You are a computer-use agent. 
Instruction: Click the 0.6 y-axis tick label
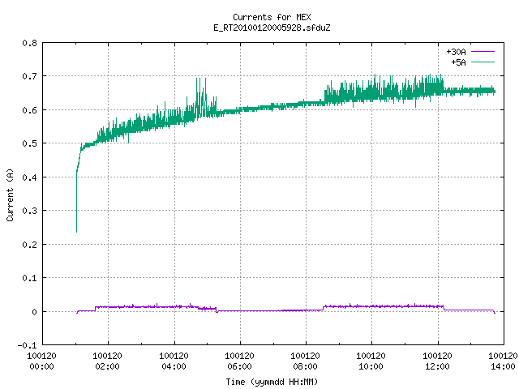click(x=29, y=110)
